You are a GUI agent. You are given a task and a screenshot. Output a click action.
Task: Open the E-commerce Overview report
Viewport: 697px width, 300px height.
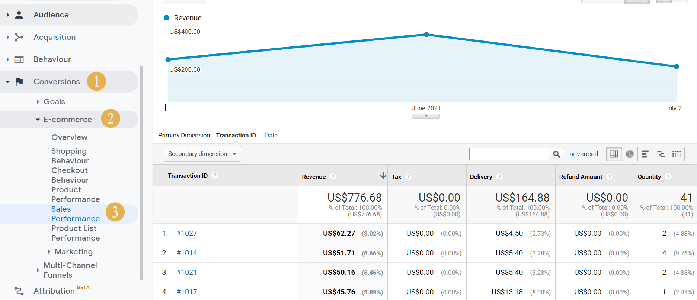tap(70, 137)
